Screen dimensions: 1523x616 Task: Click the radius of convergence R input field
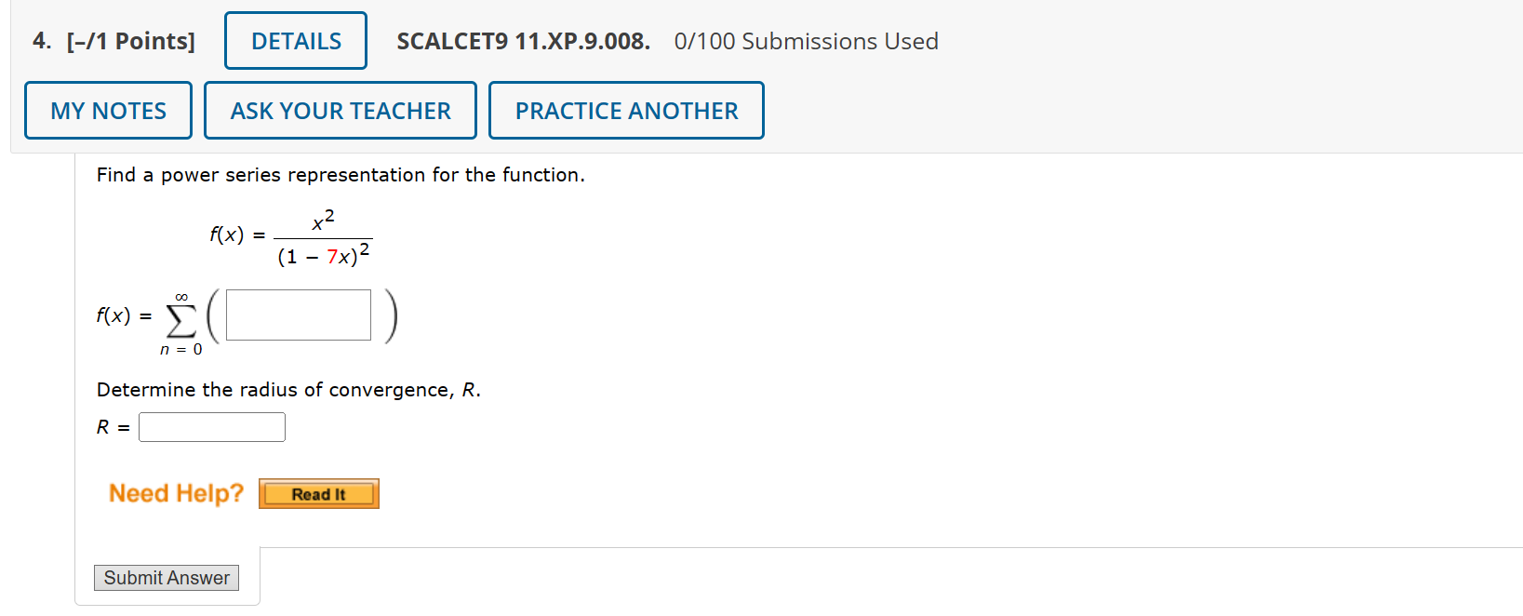click(211, 426)
